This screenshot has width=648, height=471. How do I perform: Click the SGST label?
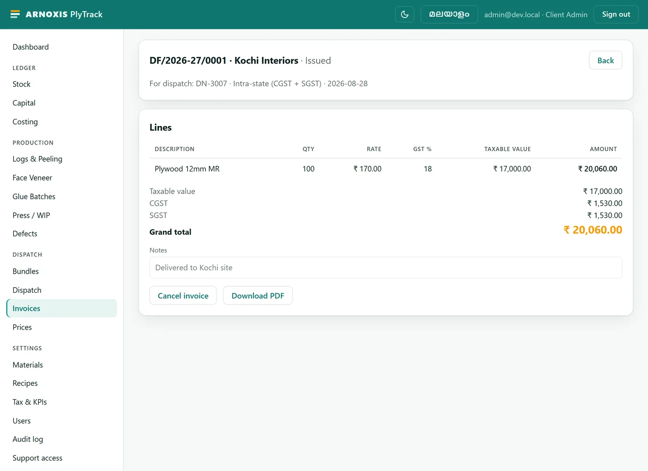coord(158,215)
